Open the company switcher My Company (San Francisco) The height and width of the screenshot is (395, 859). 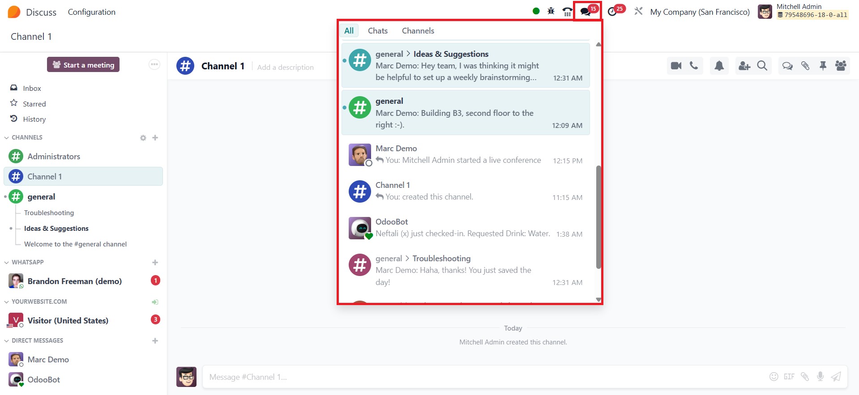700,12
